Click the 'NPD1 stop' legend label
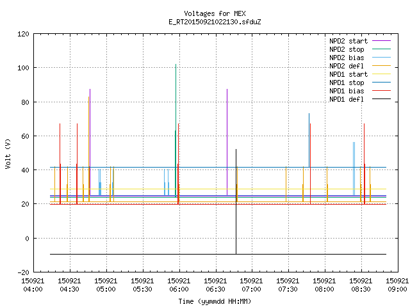Viewport: 410px width, 307px height. tap(347, 83)
